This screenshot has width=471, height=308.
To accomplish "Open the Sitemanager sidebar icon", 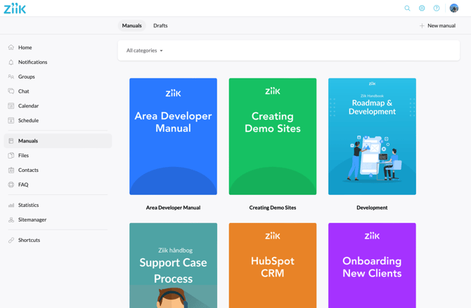I will pos(11,220).
